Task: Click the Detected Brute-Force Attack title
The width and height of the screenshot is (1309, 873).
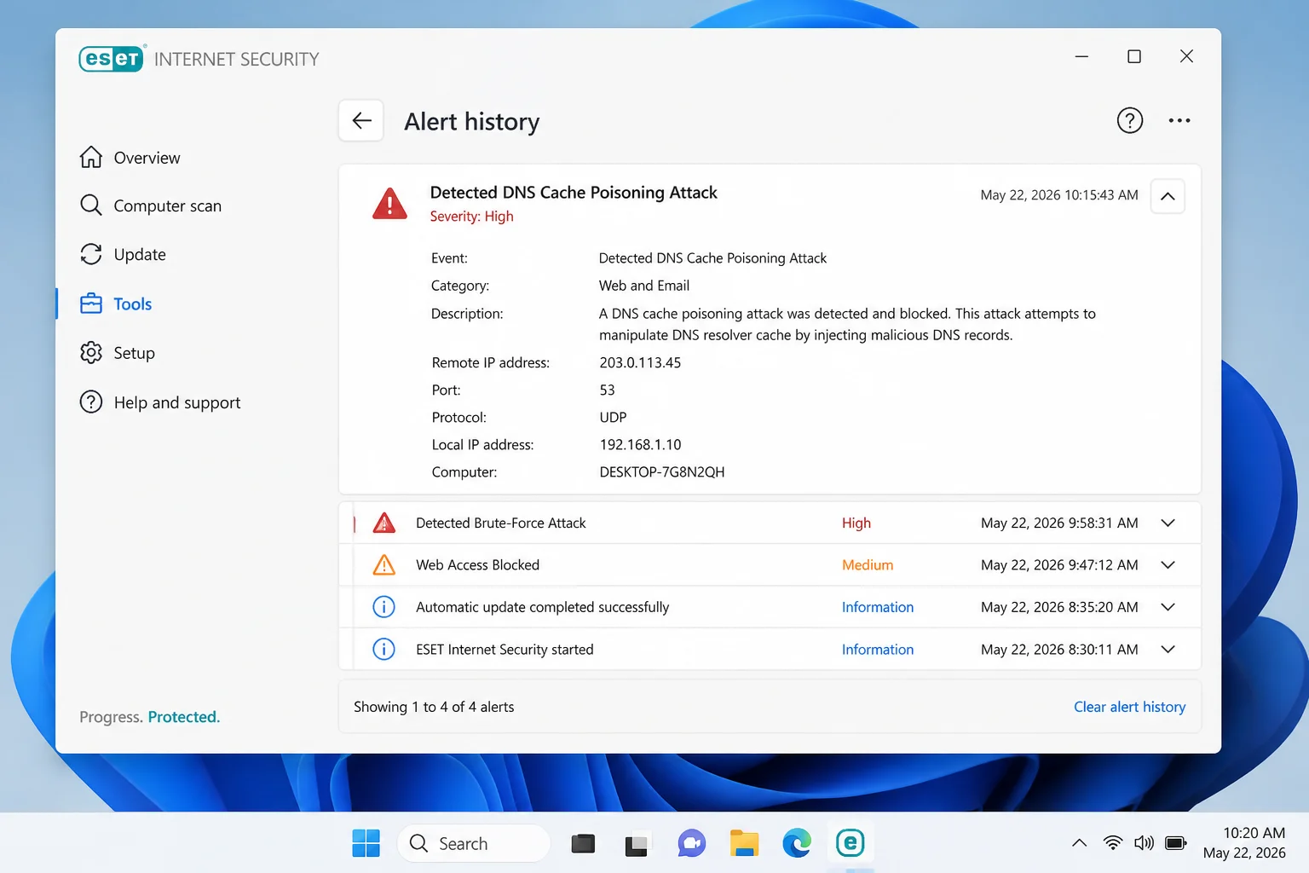Action: [x=501, y=523]
